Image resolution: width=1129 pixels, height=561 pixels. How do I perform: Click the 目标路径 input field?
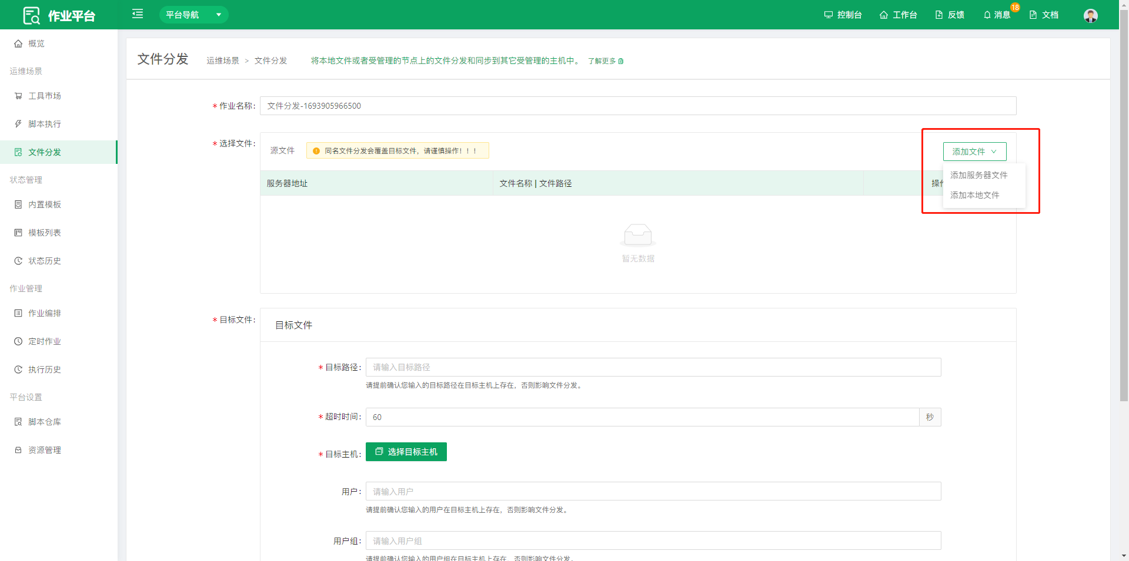pos(653,367)
